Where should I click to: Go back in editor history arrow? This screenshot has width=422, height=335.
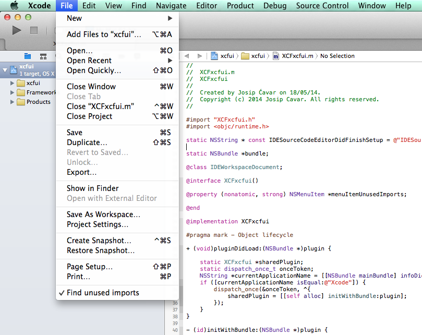tap(187, 56)
